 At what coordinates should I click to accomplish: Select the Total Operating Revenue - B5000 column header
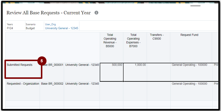111,47
